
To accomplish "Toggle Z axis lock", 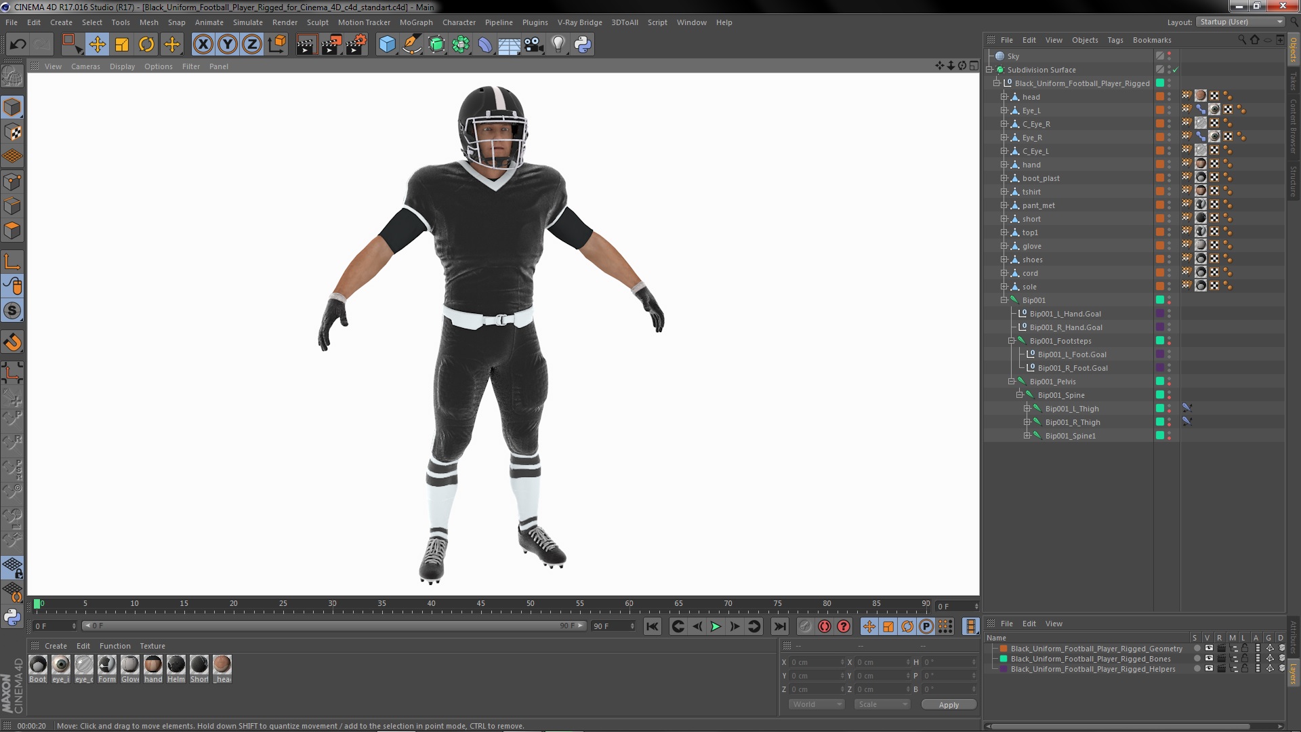I will pos(252,45).
